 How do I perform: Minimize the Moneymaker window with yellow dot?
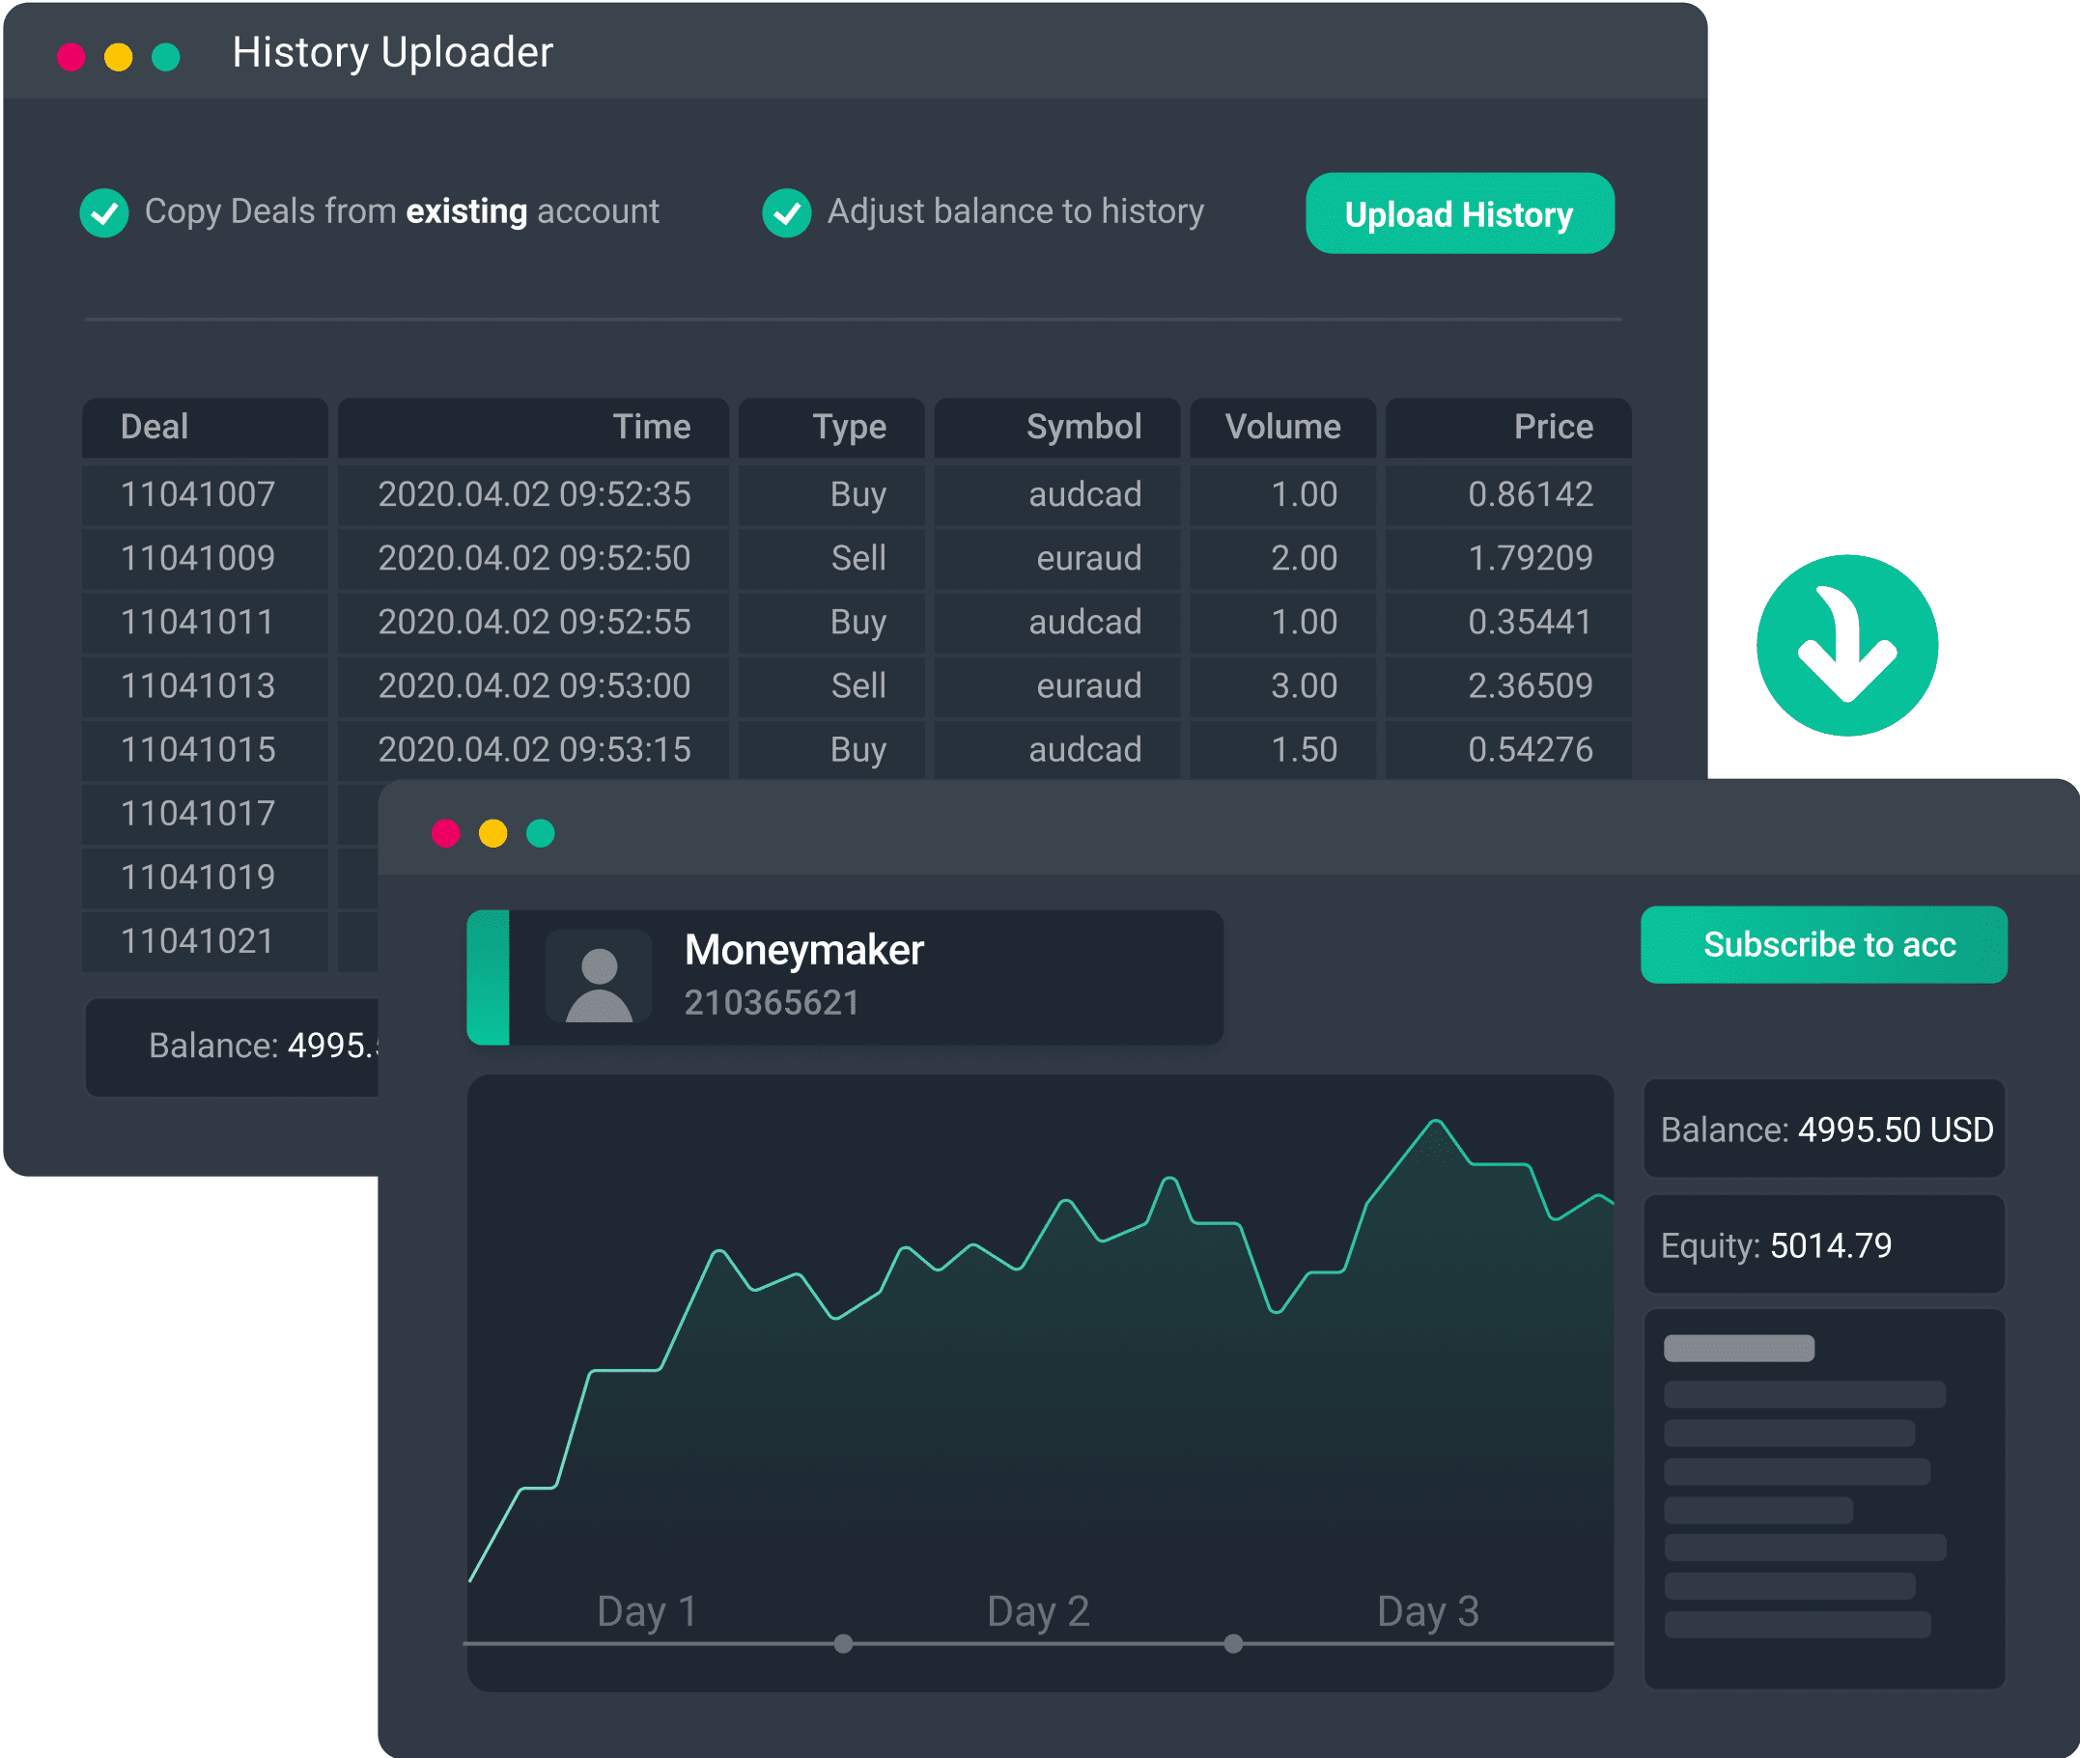pos(492,832)
